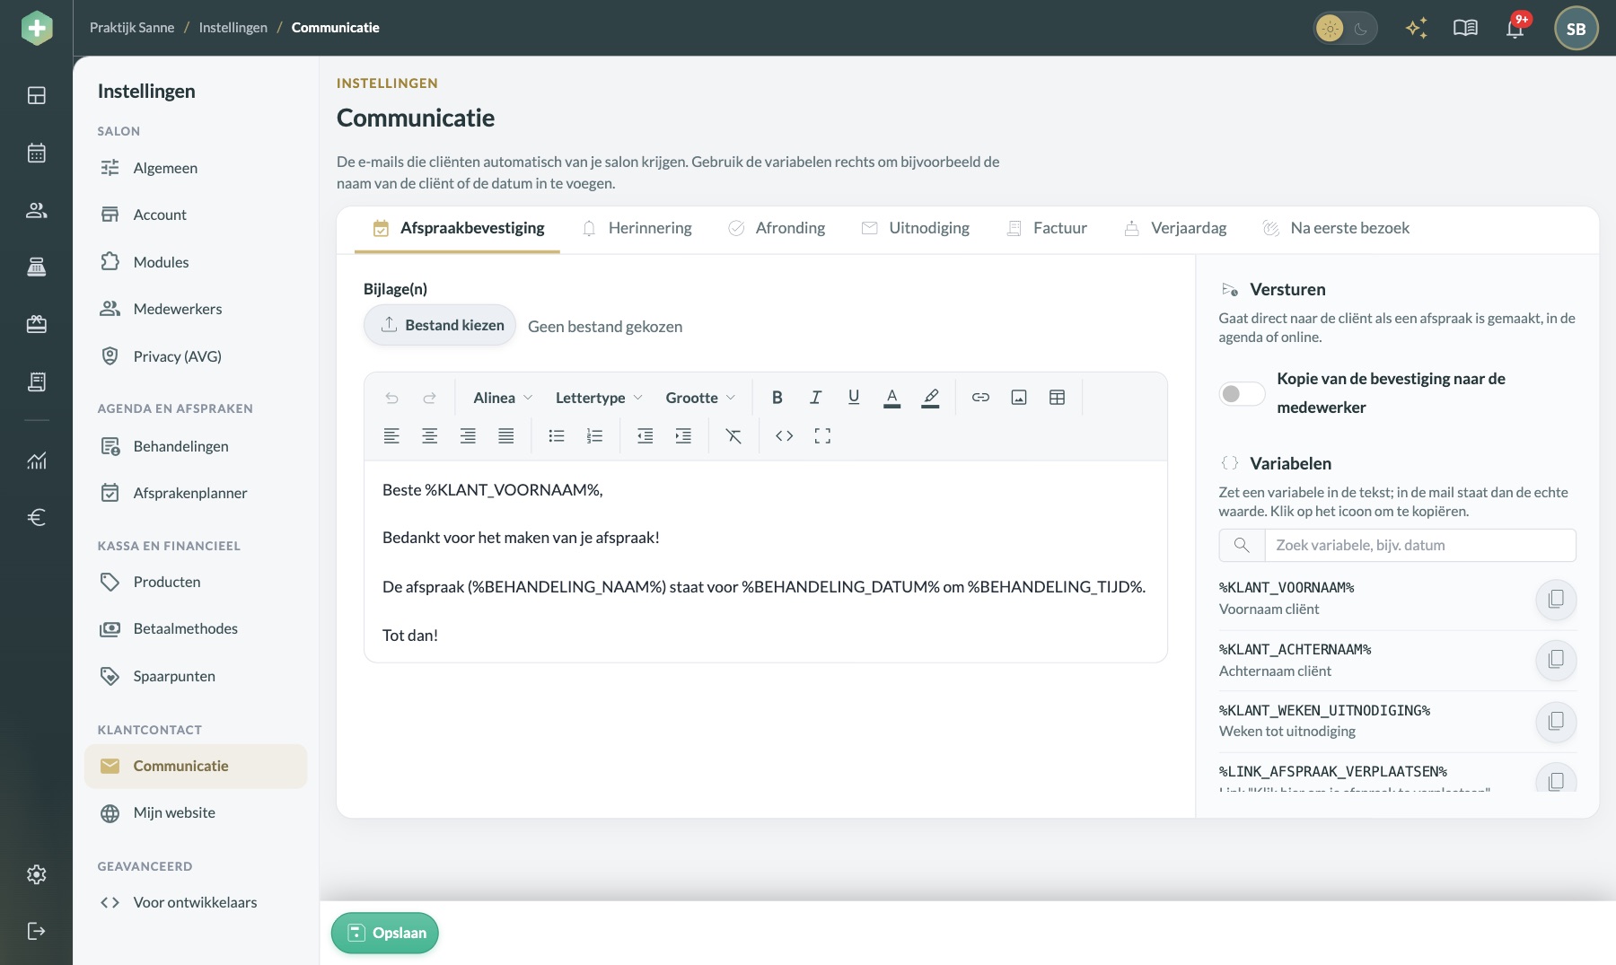This screenshot has height=965, width=1616.
Task: Open the calendar icon in left rail
Action: pos(37,153)
